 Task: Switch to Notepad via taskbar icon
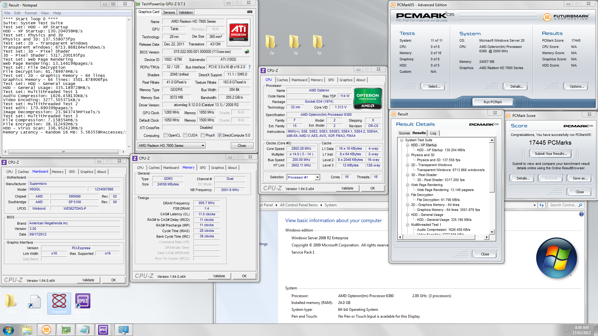pyautogui.click(x=85, y=330)
